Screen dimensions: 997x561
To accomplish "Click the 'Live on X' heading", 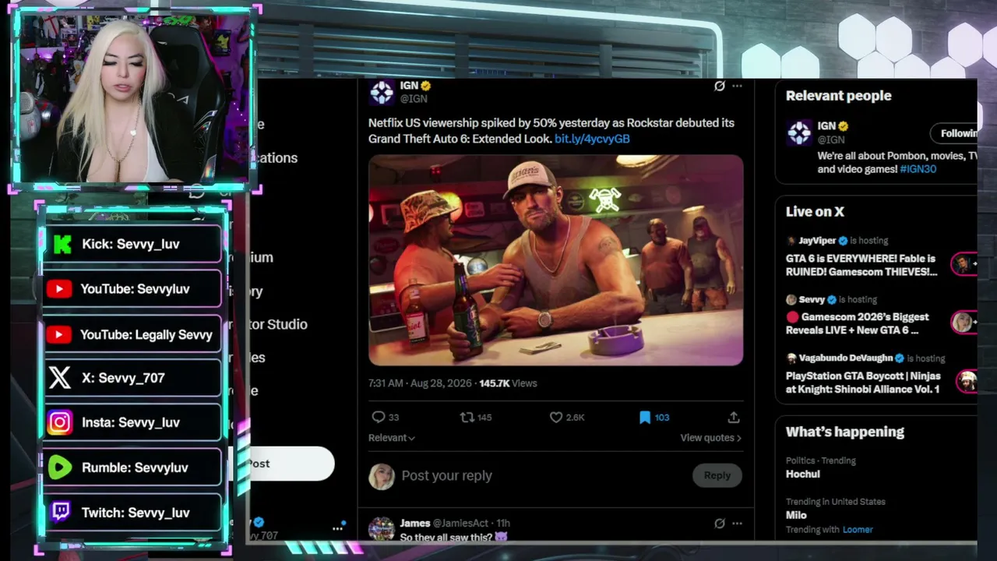I will point(815,212).
